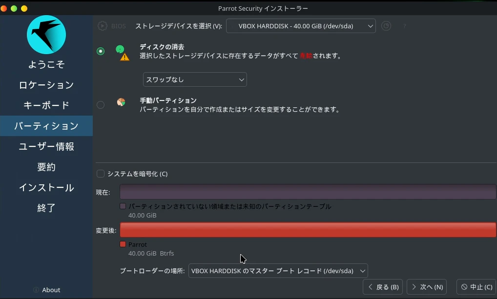
Task: Click the ディスクの消去 heading text
Action: (162, 47)
